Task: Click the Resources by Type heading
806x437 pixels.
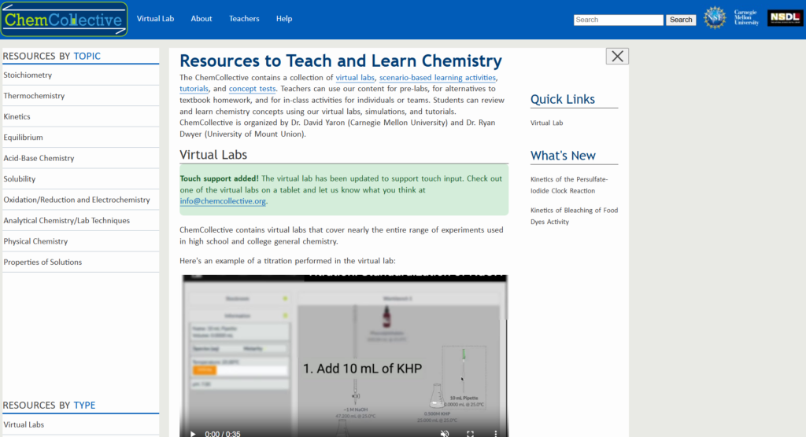Action: pos(49,405)
